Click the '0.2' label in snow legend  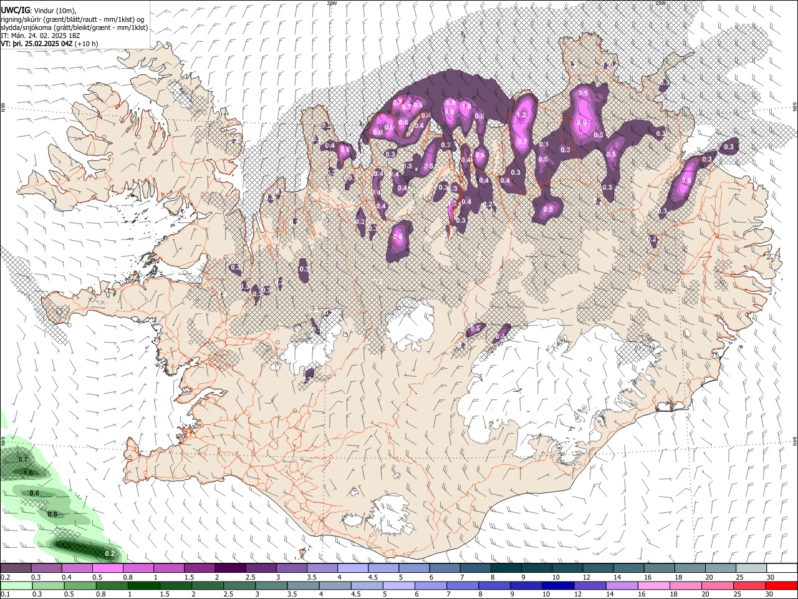pyautogui.click(x=5, y=577)
